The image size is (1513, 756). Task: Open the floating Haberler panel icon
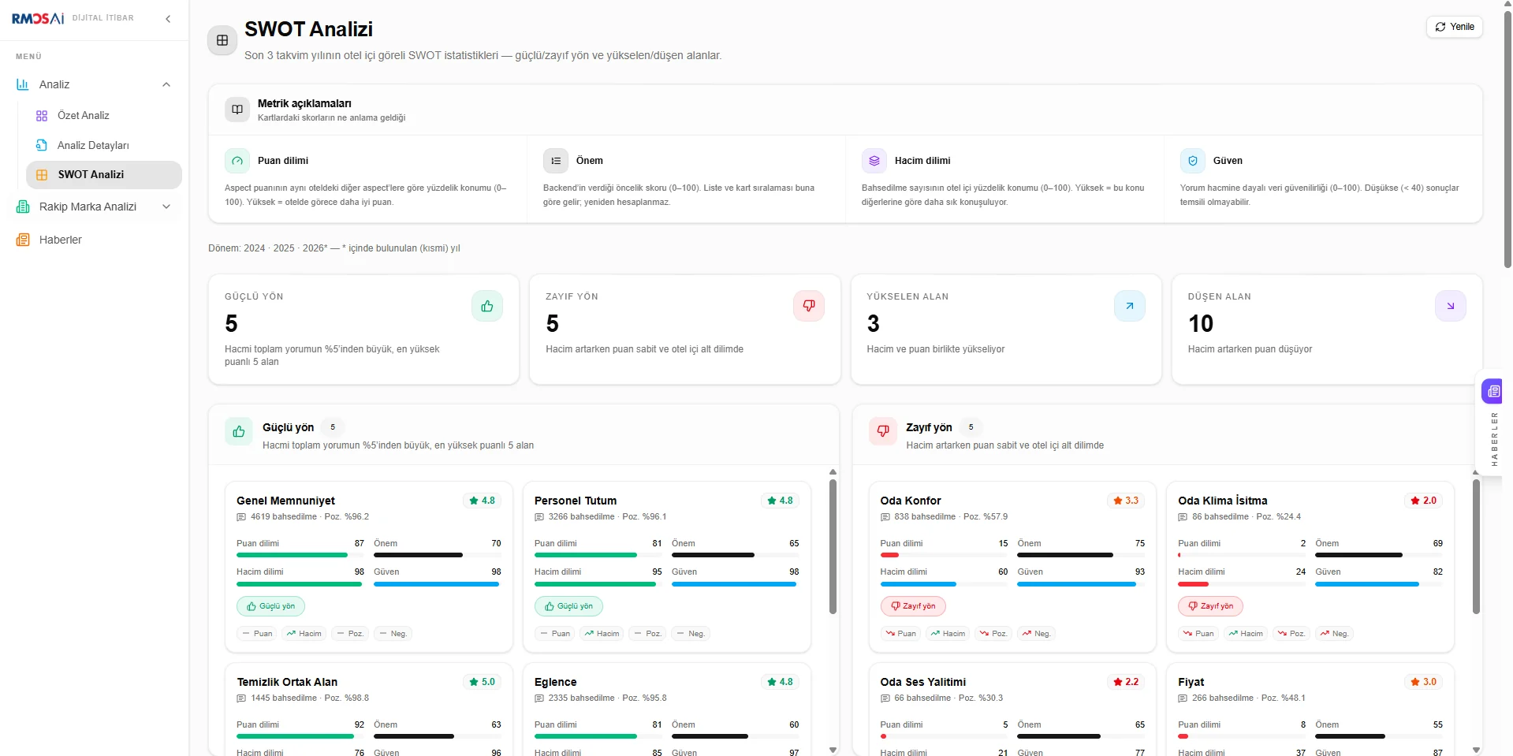pos(1493,391)
